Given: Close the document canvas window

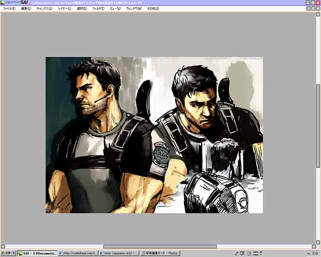Looking at the screenshot, I should (318, 9).
